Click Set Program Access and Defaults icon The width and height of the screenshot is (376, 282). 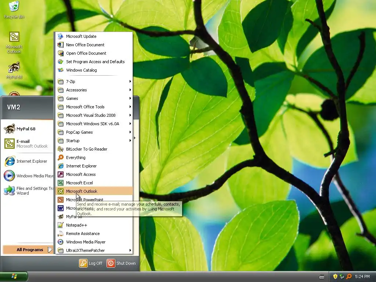coord(61,62)
